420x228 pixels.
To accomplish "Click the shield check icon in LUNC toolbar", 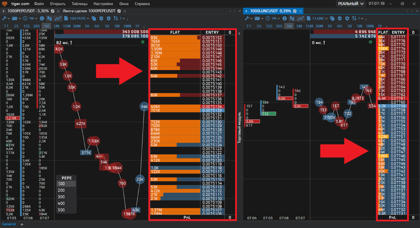I will coord(340,18).
